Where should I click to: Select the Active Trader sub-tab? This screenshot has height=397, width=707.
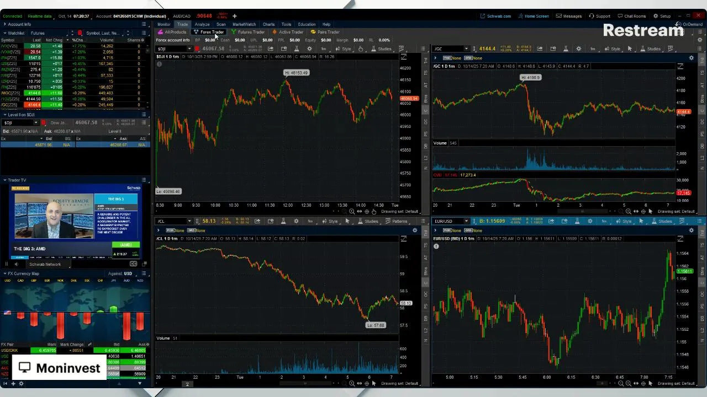point(288,32)
